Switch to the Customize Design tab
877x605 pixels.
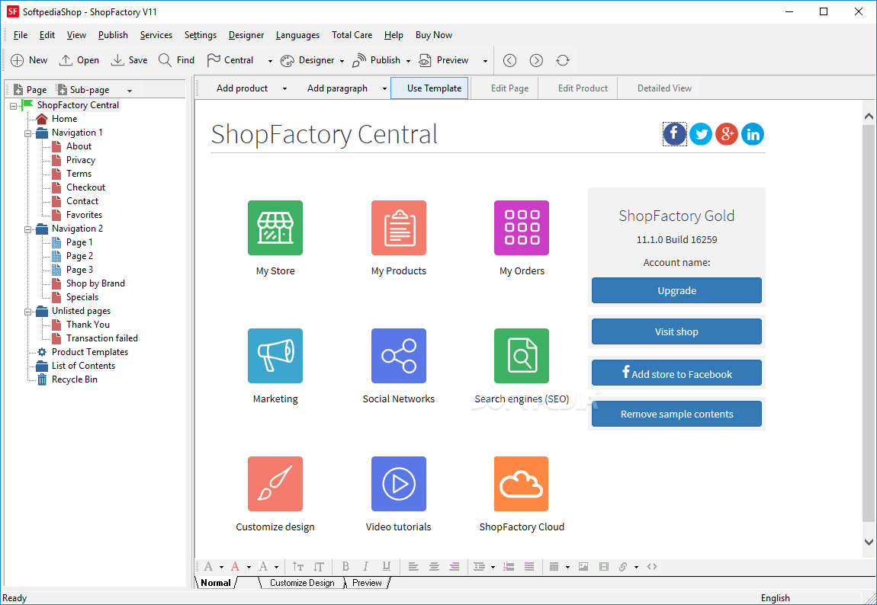302,583
